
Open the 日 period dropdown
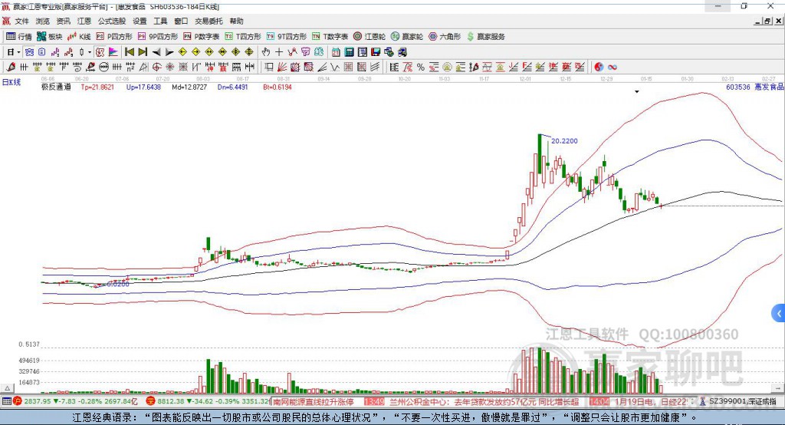14,52
